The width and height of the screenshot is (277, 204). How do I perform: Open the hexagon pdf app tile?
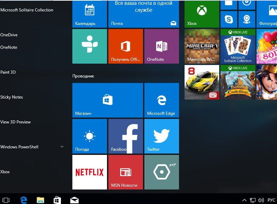(162, 172)
